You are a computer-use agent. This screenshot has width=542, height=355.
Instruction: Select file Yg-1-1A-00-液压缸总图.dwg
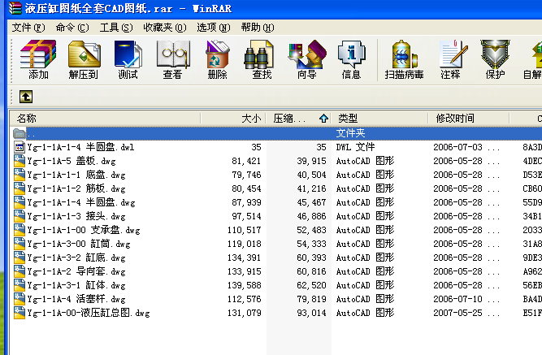pyautogui.click(x=89, y=314)
